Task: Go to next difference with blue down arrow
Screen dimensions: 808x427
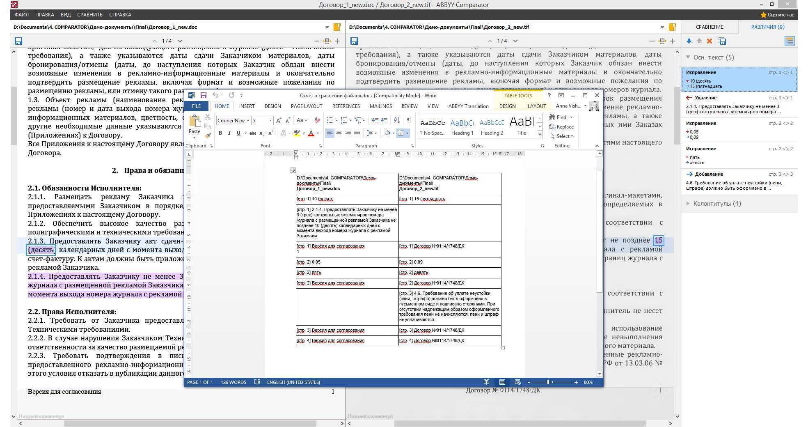Action: [689, 41]
